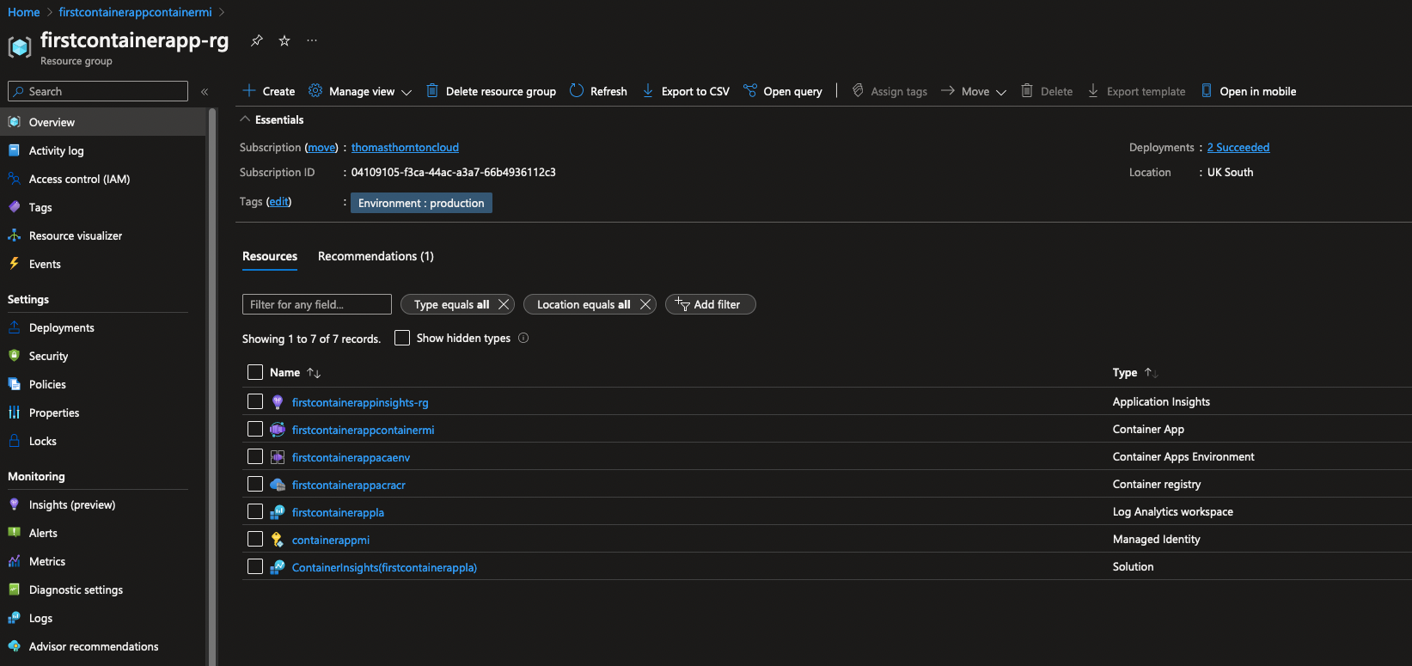Screen dimensions: 1412x666
Task: Click the Resource visualizer sidebar icon
Action: click(x=15, y=235)
